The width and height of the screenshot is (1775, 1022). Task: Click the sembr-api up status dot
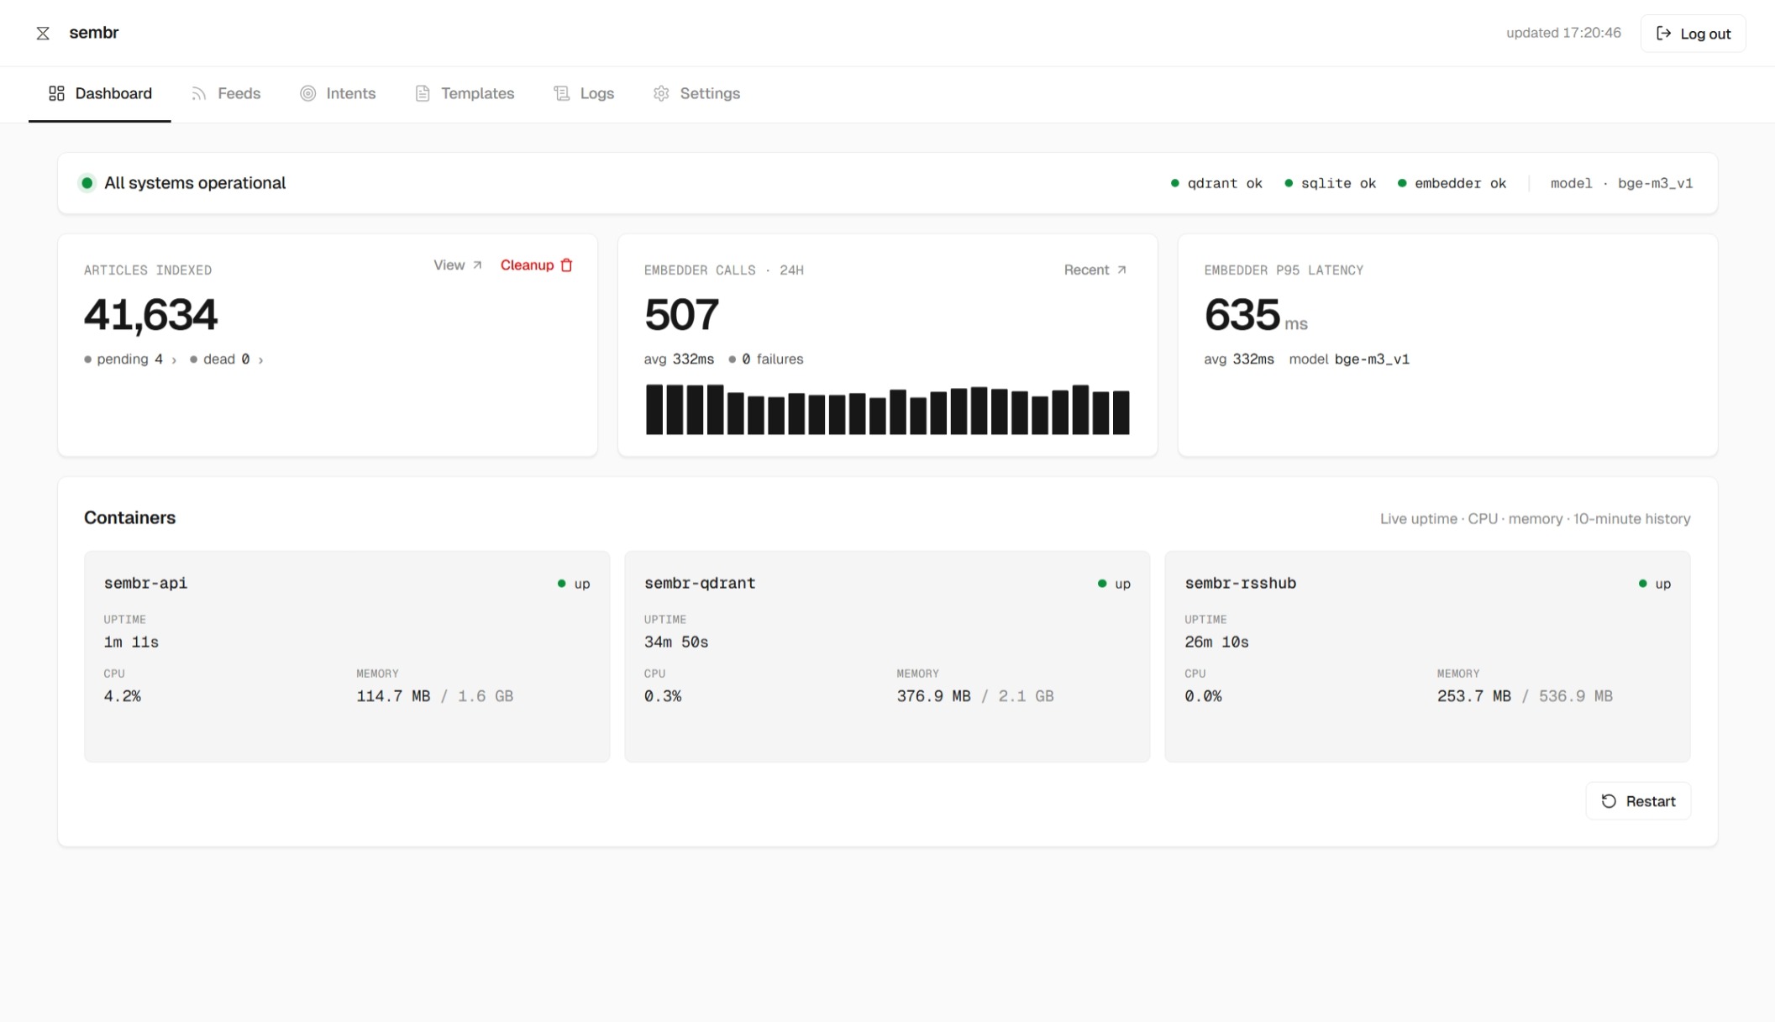[561, 584]
